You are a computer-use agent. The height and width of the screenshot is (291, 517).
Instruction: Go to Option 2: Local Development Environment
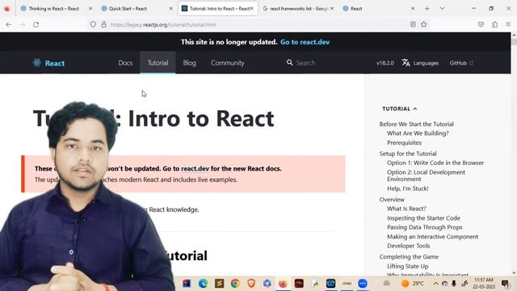point(426,175)
